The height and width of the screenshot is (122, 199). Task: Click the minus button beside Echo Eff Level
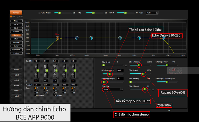(x=153, y=89)
